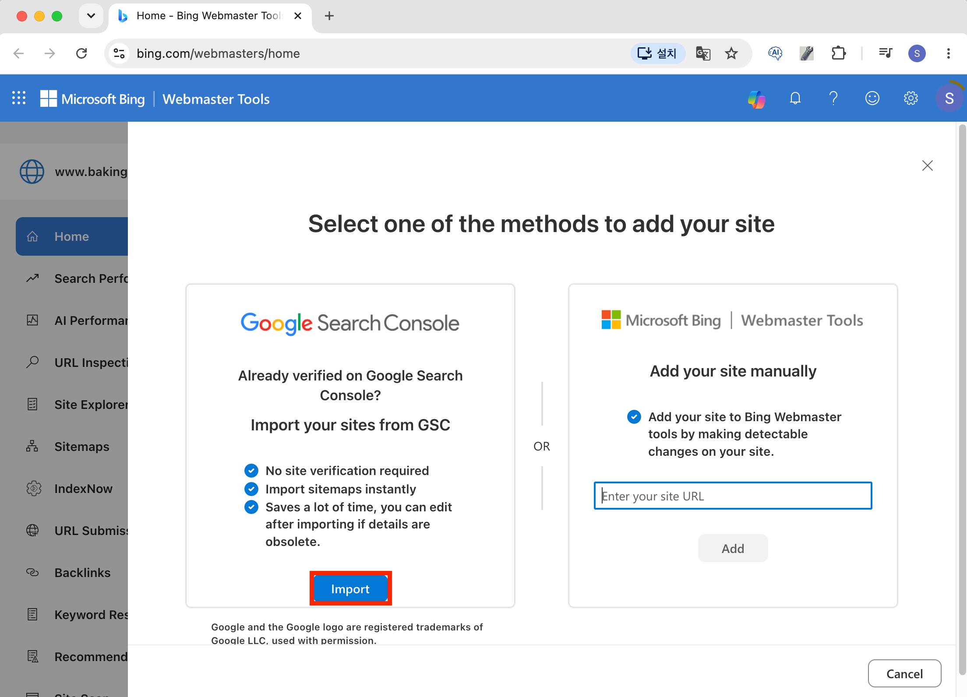Screen dimensions: 967x697
Task: Open the notifications bell
Action: point(795,99)
